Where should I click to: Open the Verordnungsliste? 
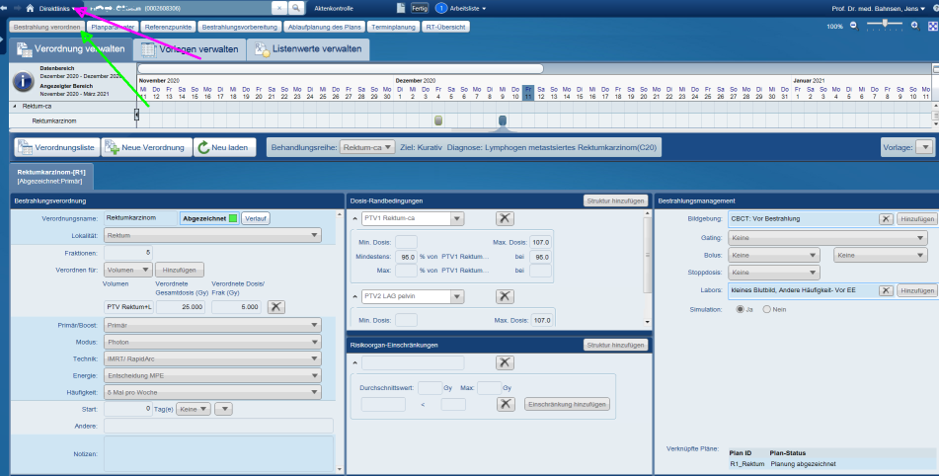(x=57, y=147)
